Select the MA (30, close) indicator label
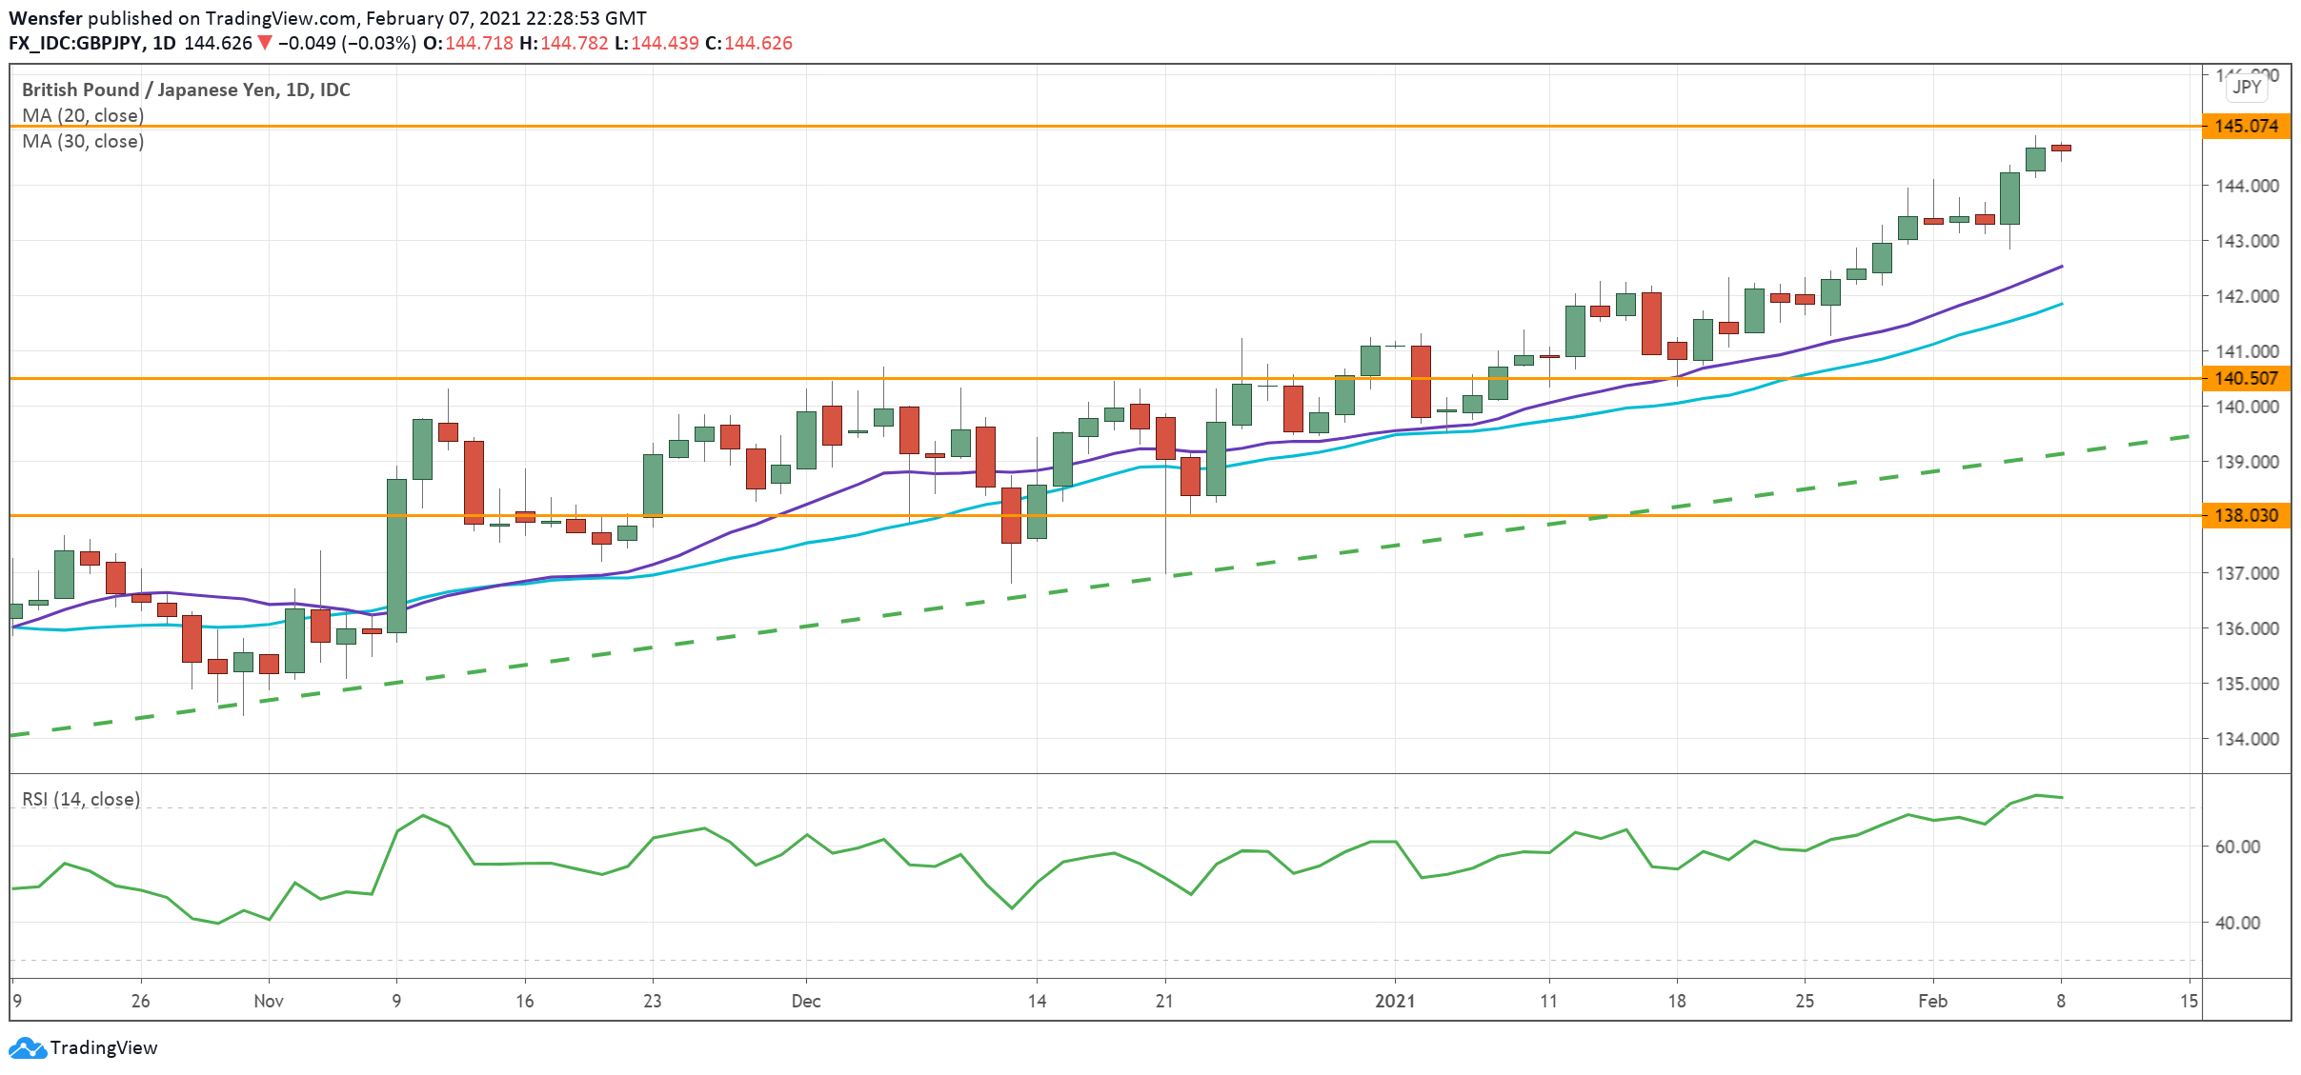The height and width of the screenshot is (1075, 2301). tap(81, 142)
